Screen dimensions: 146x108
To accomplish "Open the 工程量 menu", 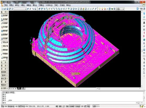I will [x=41, y=5].
